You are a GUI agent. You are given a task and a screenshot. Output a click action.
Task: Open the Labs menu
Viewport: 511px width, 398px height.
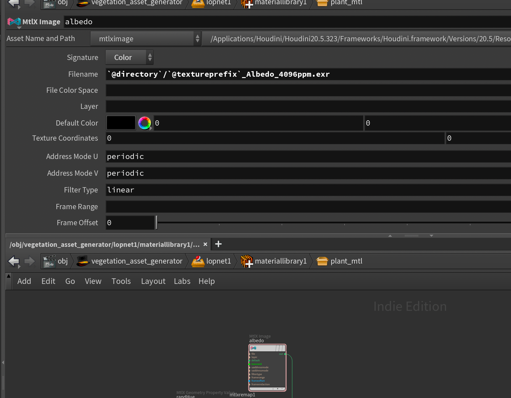coord(182,281)
